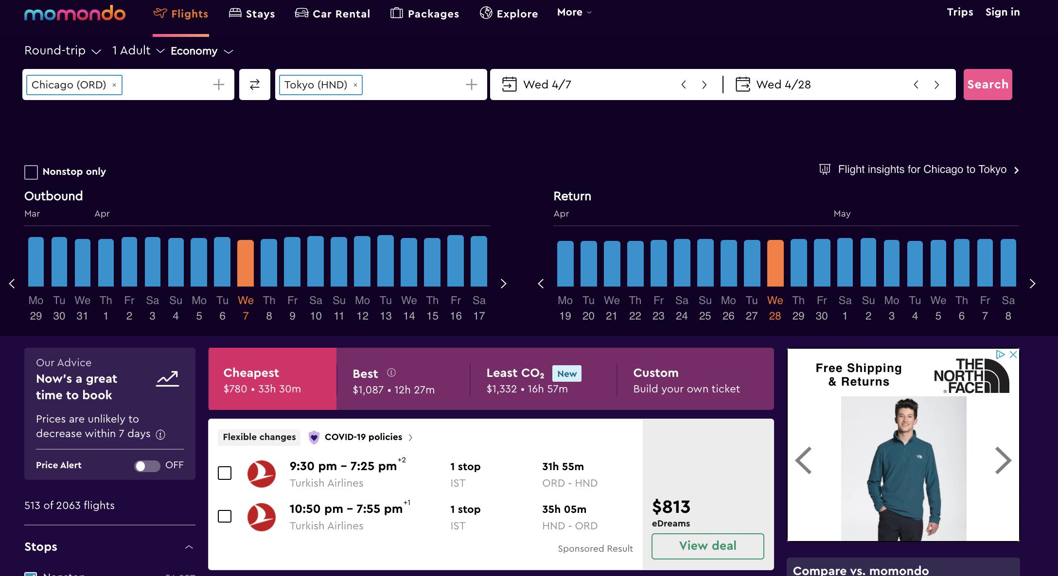The height and width of the screenshot is (576, 1058).
Task: Click the swap origin/destination icon
Action: (x=254, y=84)
